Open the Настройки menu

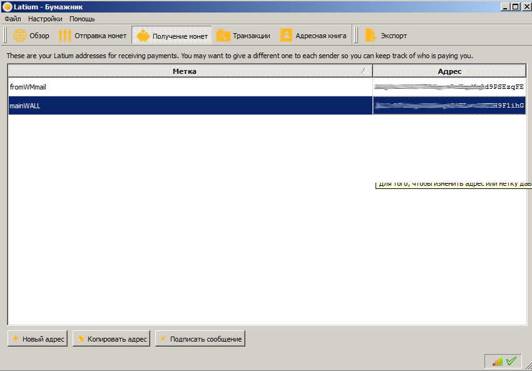tap(45, 19)
